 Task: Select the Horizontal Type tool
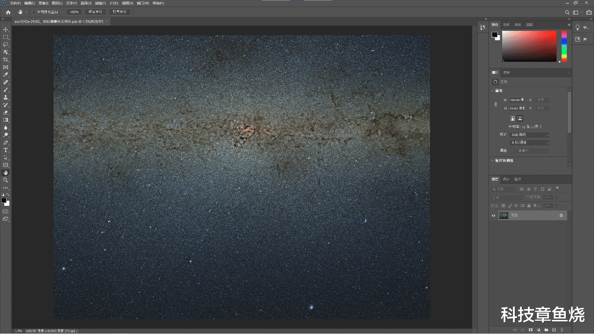(6, 150)
